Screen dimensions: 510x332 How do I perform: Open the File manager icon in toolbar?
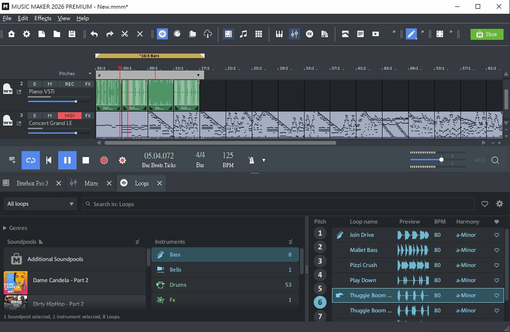(x=193, y=34)
